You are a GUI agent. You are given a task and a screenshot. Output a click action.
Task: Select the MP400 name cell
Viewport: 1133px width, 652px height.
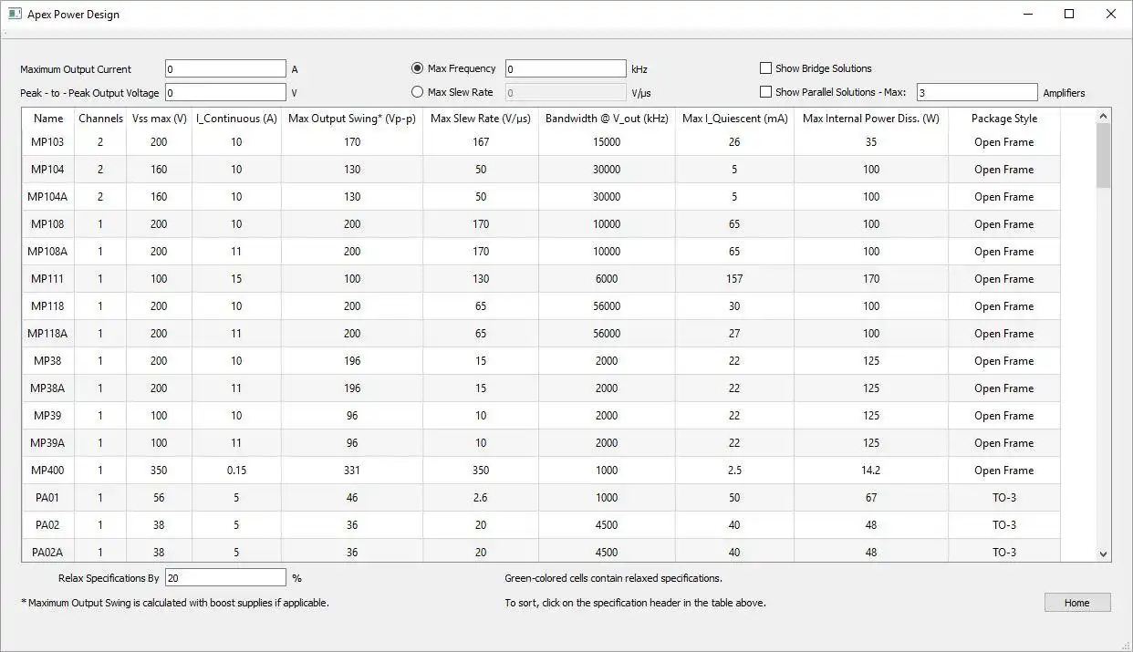pyautogui.click(x=48, y=471)
